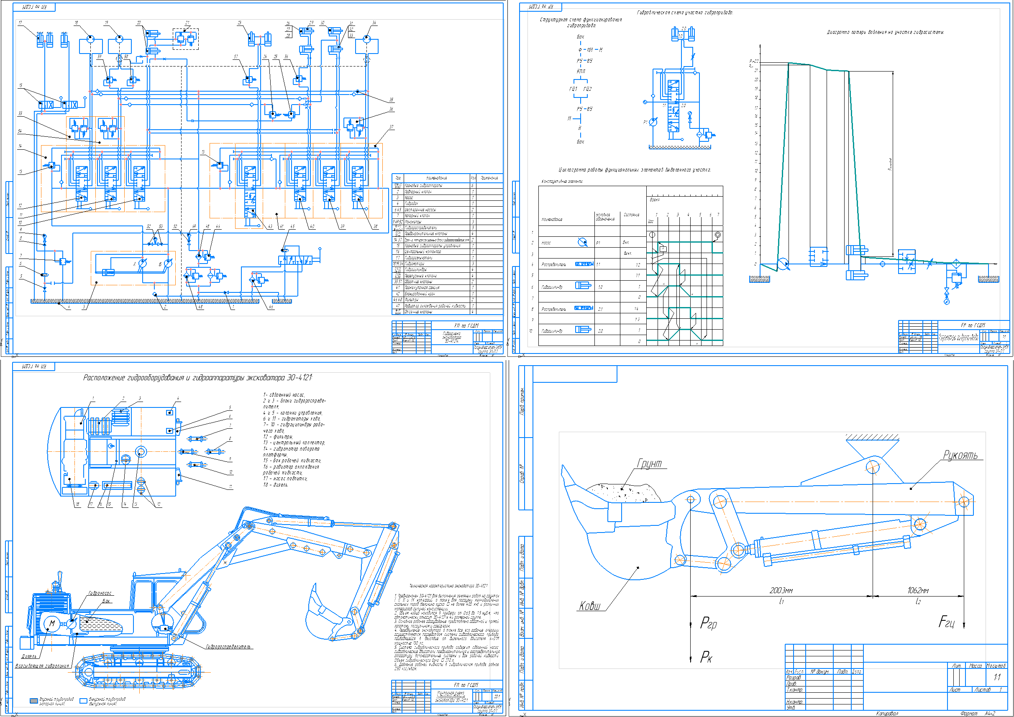Viewport: 1014px width, 717px height.
Task: Click legend line "13 - центральный коллектор"
Action: [x=294, y=443]
